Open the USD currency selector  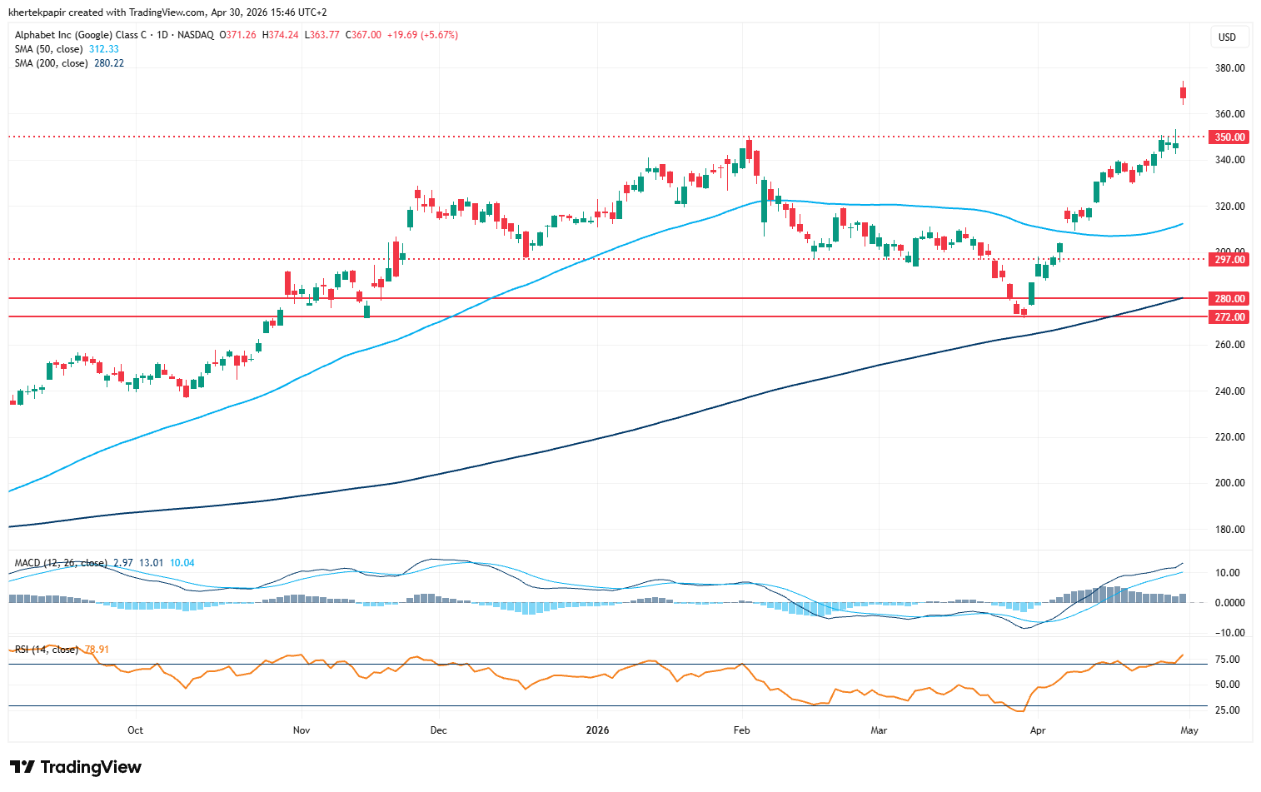(x=1227, y=37)
